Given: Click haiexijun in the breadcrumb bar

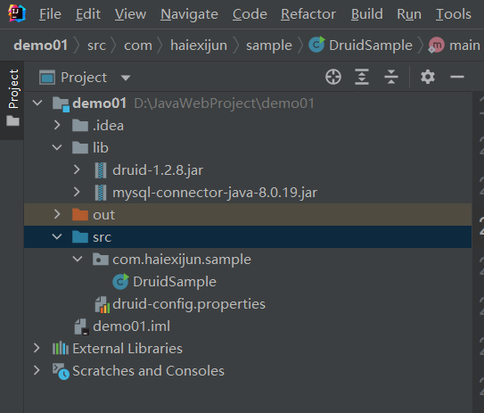Looking at the screenshot, I should [199, 46].
